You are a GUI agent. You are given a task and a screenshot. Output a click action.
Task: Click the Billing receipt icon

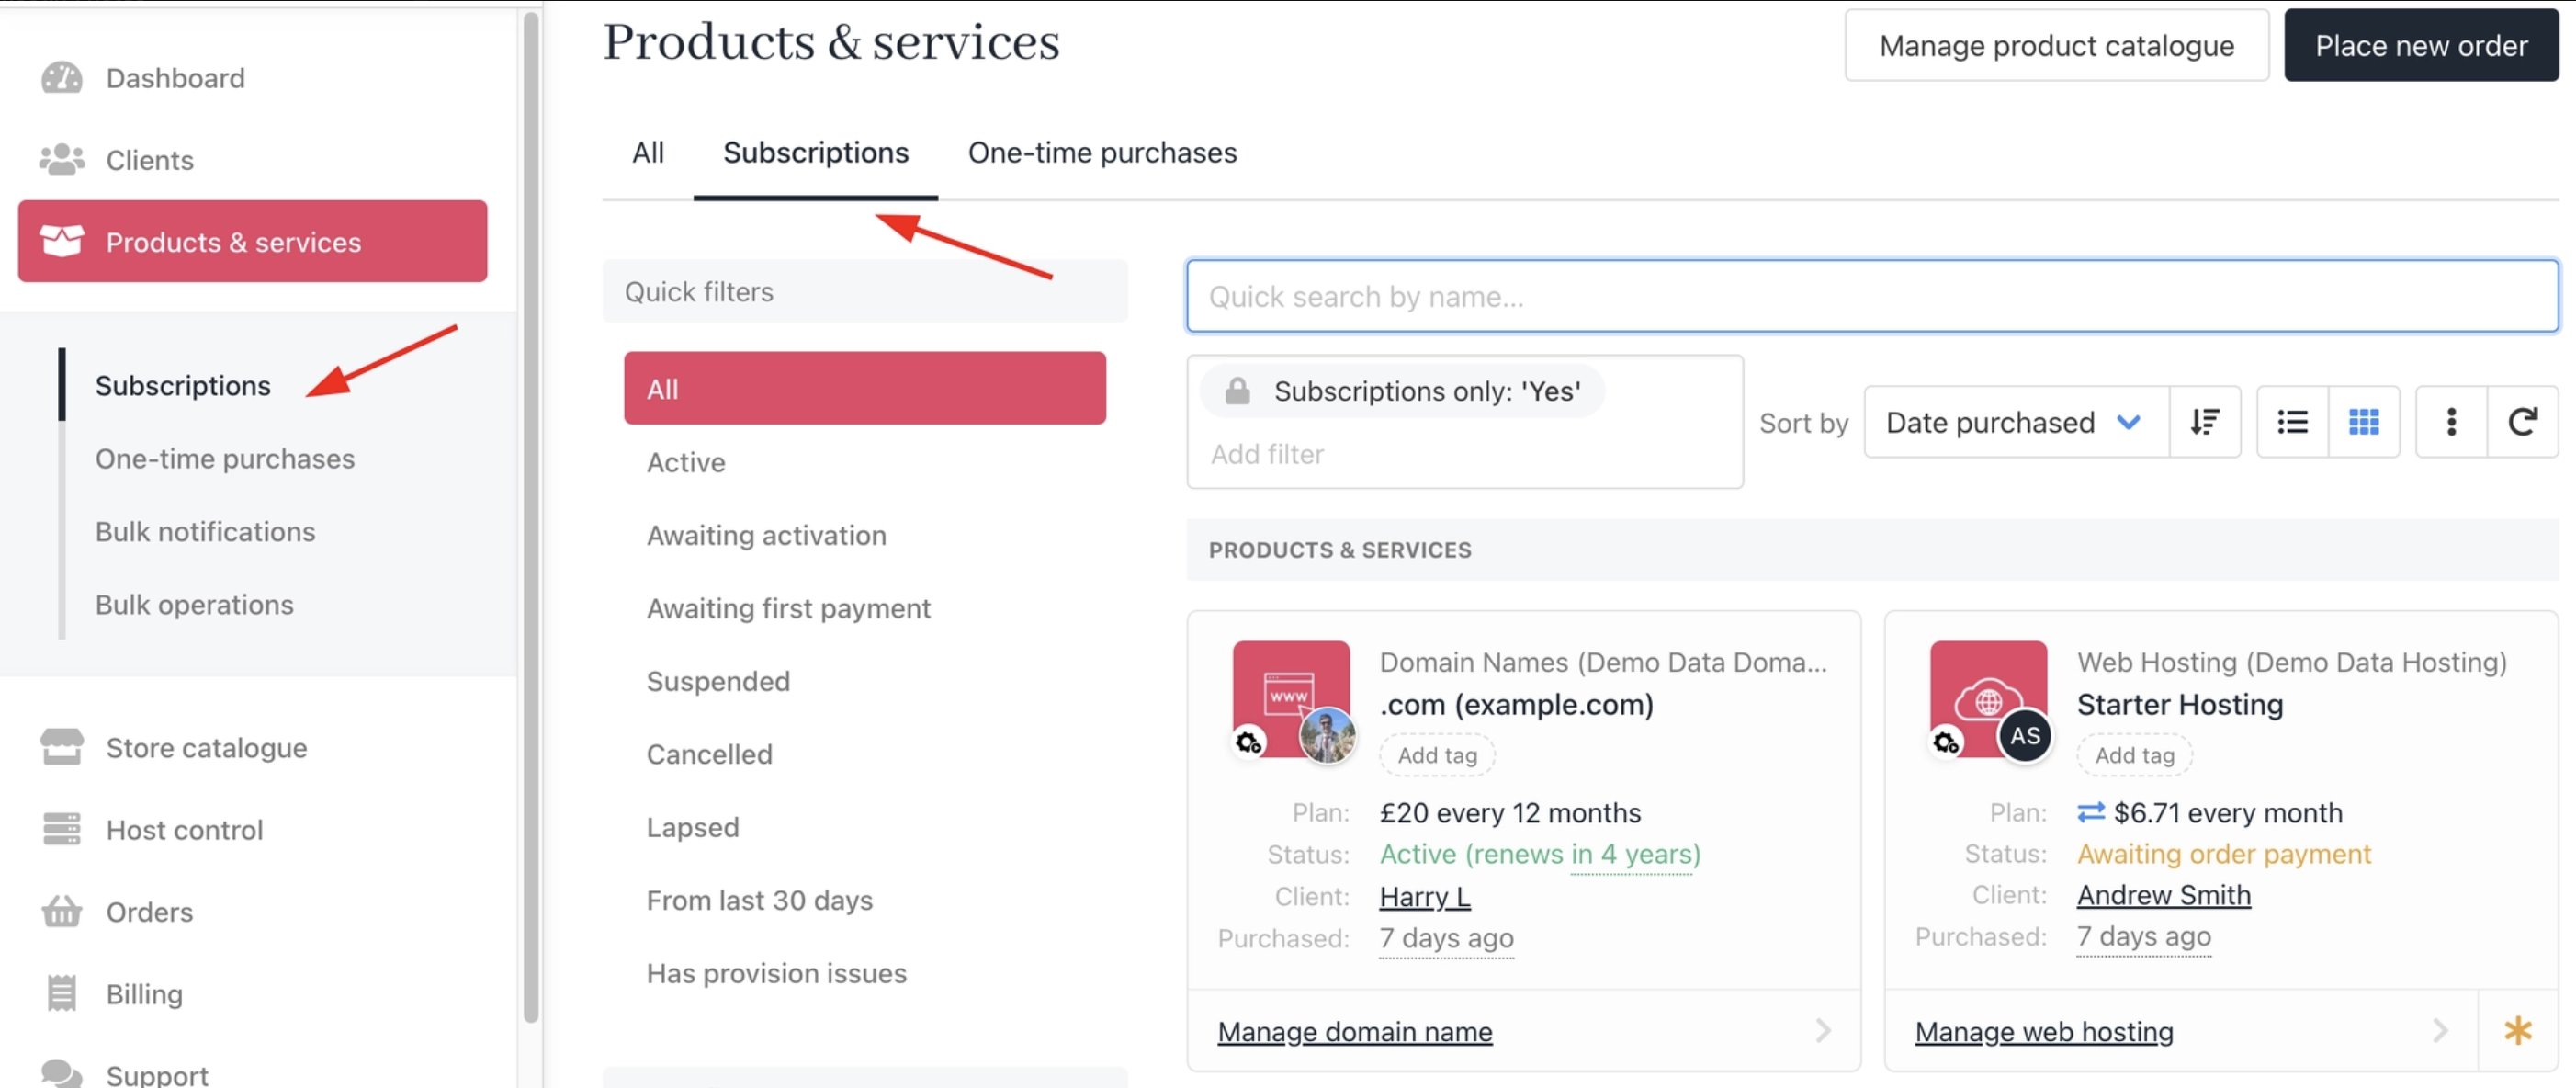click(61, 993)
